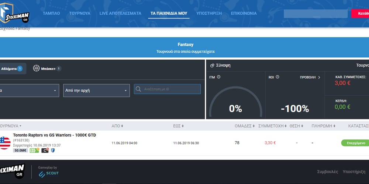Screen dimensions: 369x184
Task: Click the USA flag icon on tournament row
Action: point(5,143)
